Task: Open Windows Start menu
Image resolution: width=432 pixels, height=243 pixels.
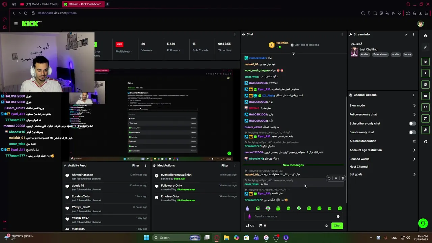Action: (x=146, y=238)
